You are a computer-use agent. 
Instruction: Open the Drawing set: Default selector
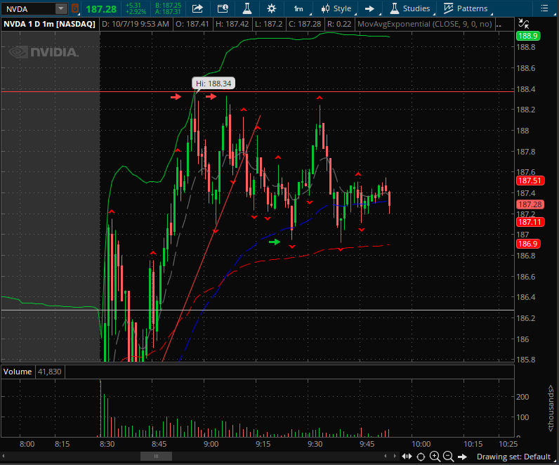(513, 457)
